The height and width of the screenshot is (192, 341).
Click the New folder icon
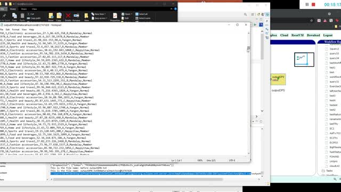pos(86,15)
